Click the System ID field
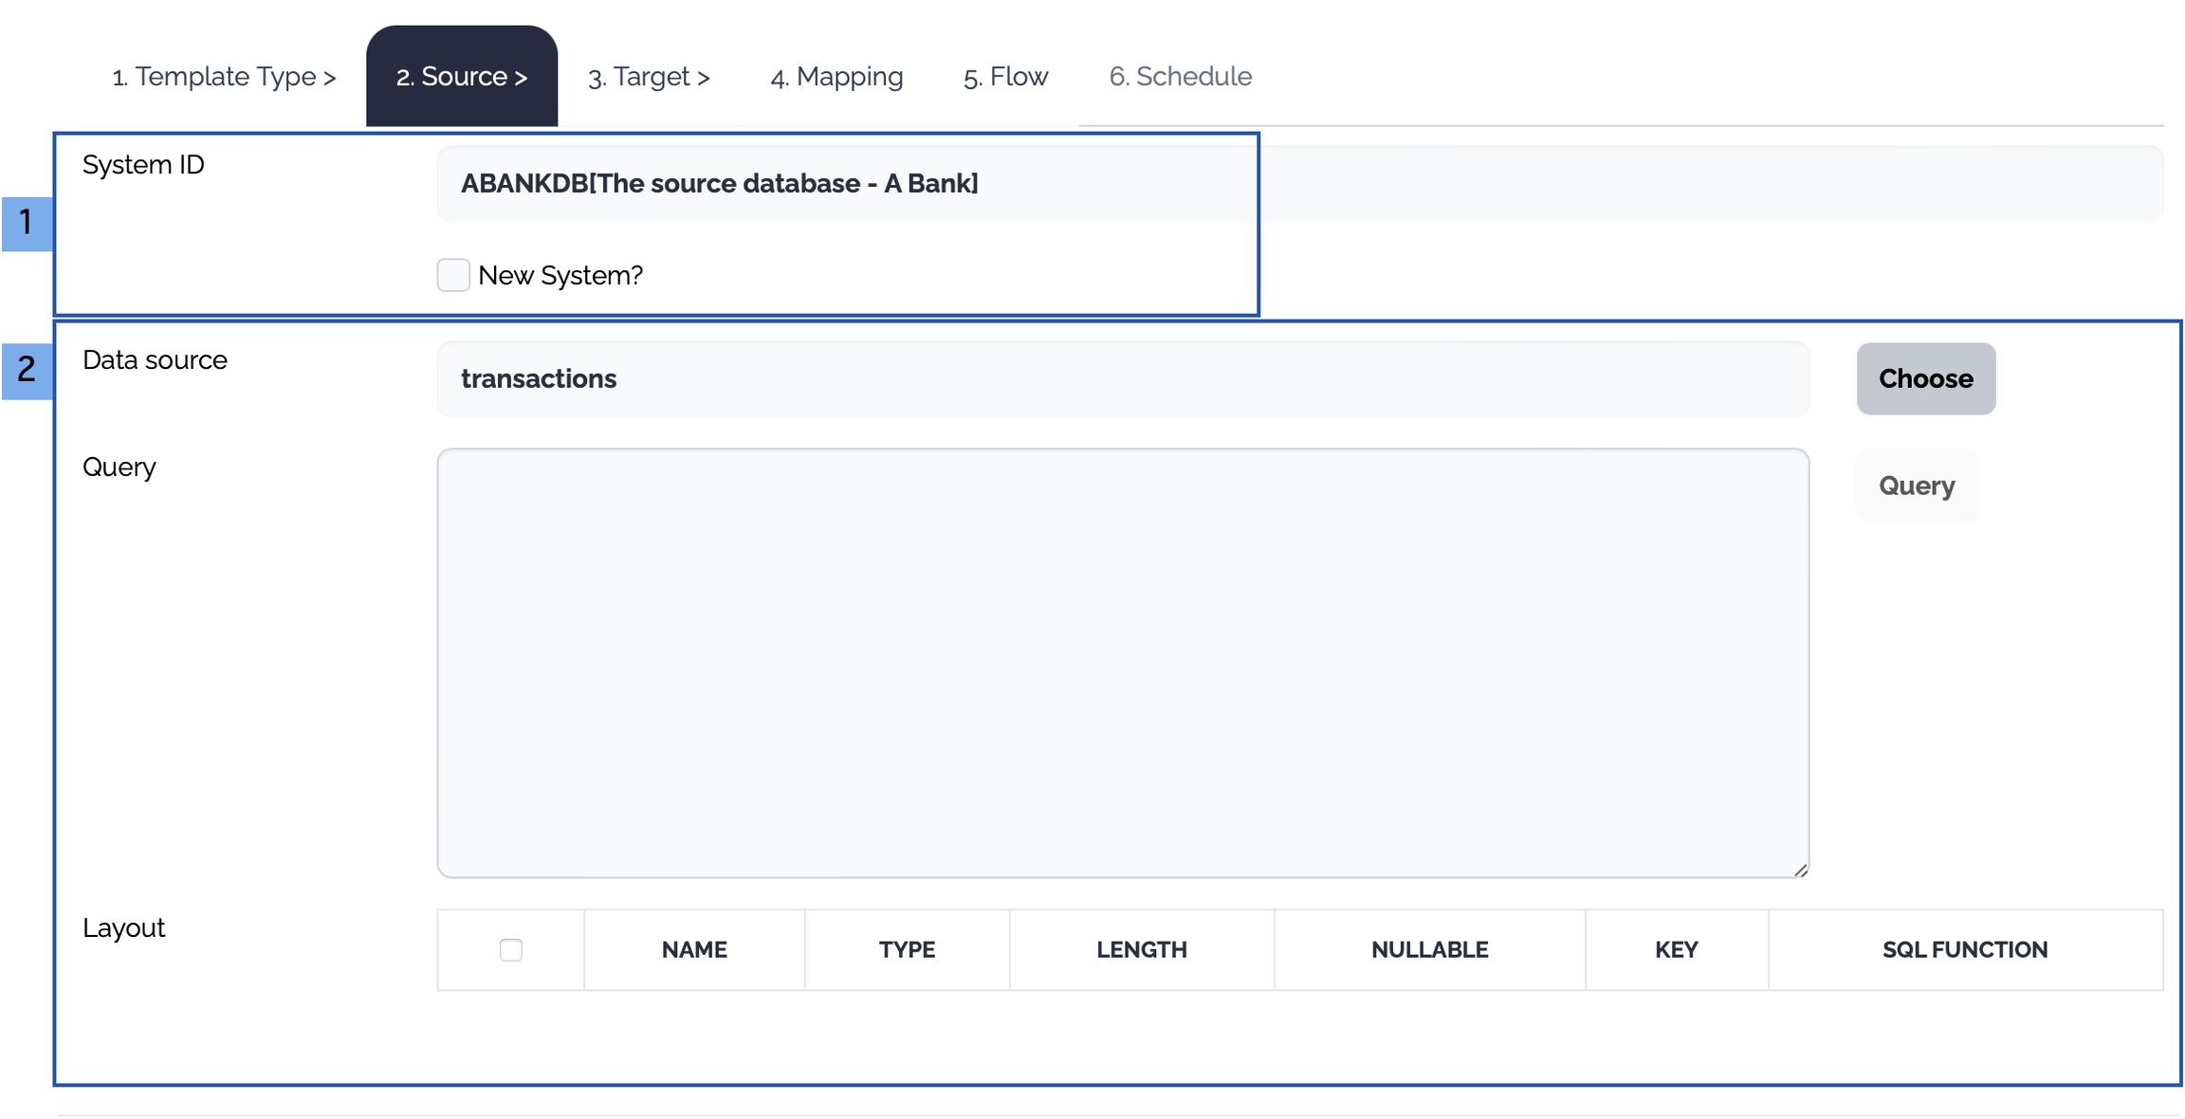Image resolution: width=2185 pixels, height=1119 pixels. [x=1299, y=184]
